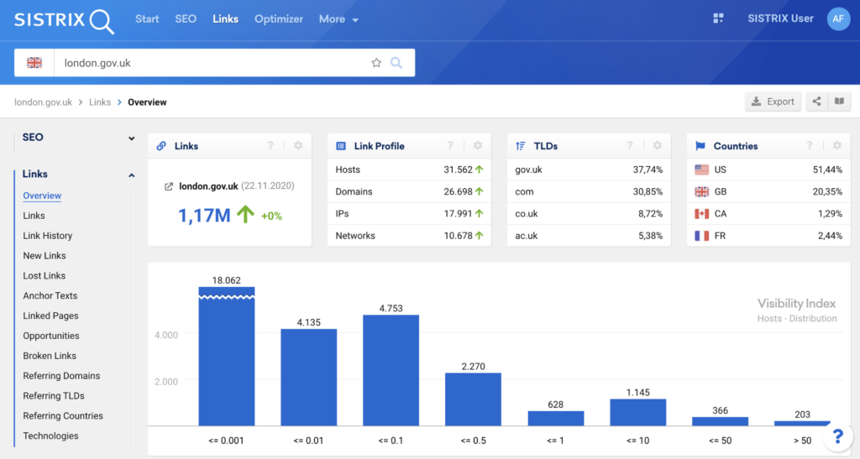860x459 pixels.
Task: Click the Link Profile list icon
Action: point(341,146)
